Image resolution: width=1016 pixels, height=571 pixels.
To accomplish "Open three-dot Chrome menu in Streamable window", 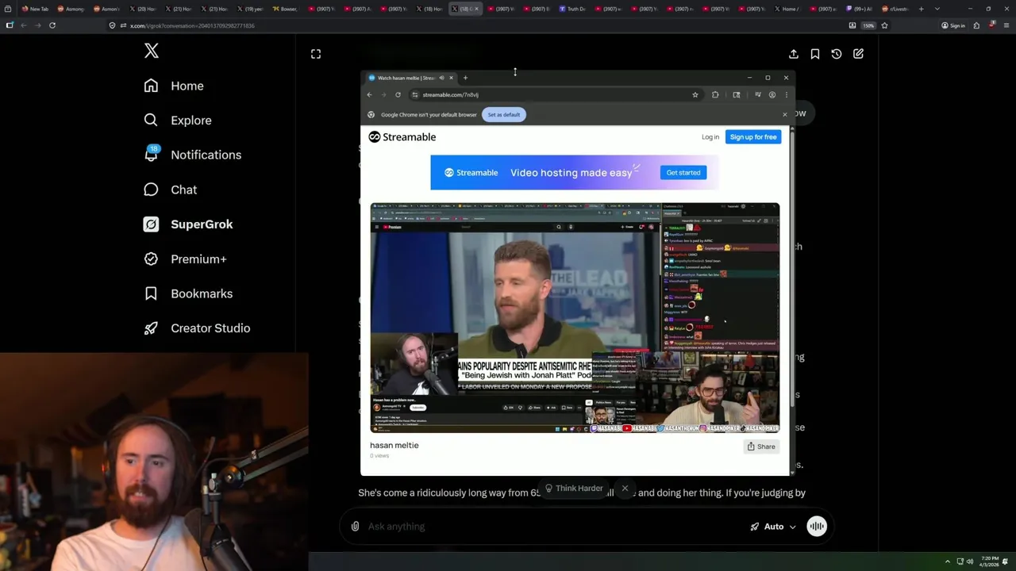I will click(786, 94).
